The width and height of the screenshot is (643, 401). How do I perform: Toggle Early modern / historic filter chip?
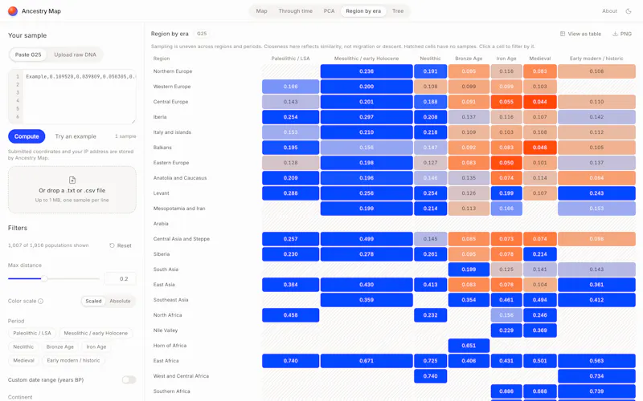pyautogui.click(x=73, y=360)
